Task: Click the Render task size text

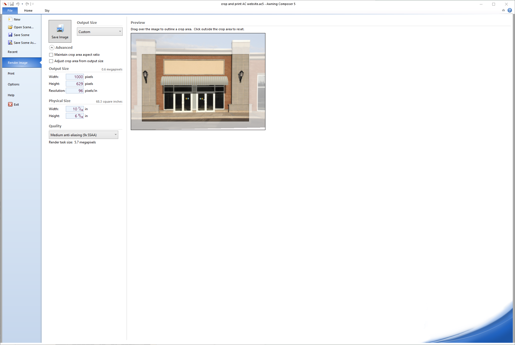Action: coord(72,142)
